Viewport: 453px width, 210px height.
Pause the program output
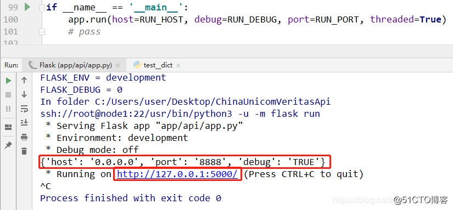tap(8, 109)
